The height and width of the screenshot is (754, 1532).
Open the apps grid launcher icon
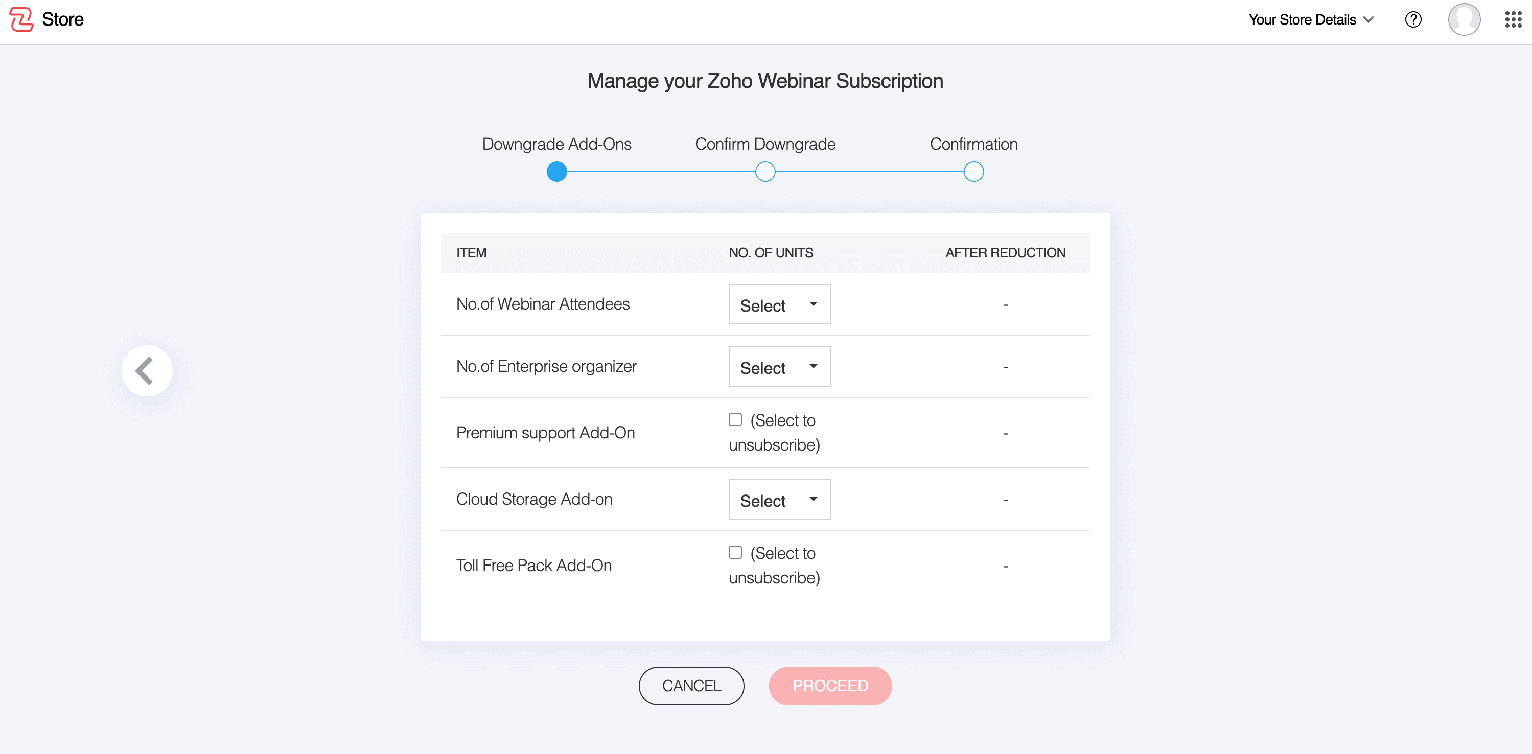pos(1513,19)
